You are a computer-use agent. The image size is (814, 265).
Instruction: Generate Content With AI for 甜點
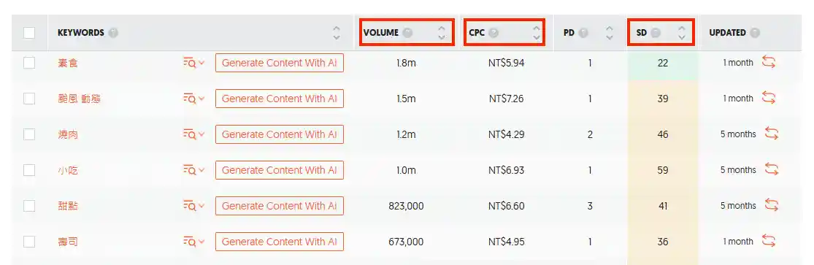(x=280, y=206)
